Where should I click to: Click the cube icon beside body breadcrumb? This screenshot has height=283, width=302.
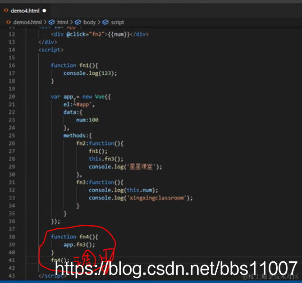(78, 23)
